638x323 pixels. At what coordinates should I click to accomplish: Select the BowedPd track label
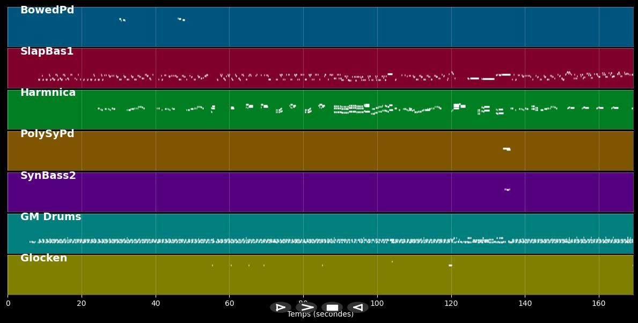tap(47, 10)
